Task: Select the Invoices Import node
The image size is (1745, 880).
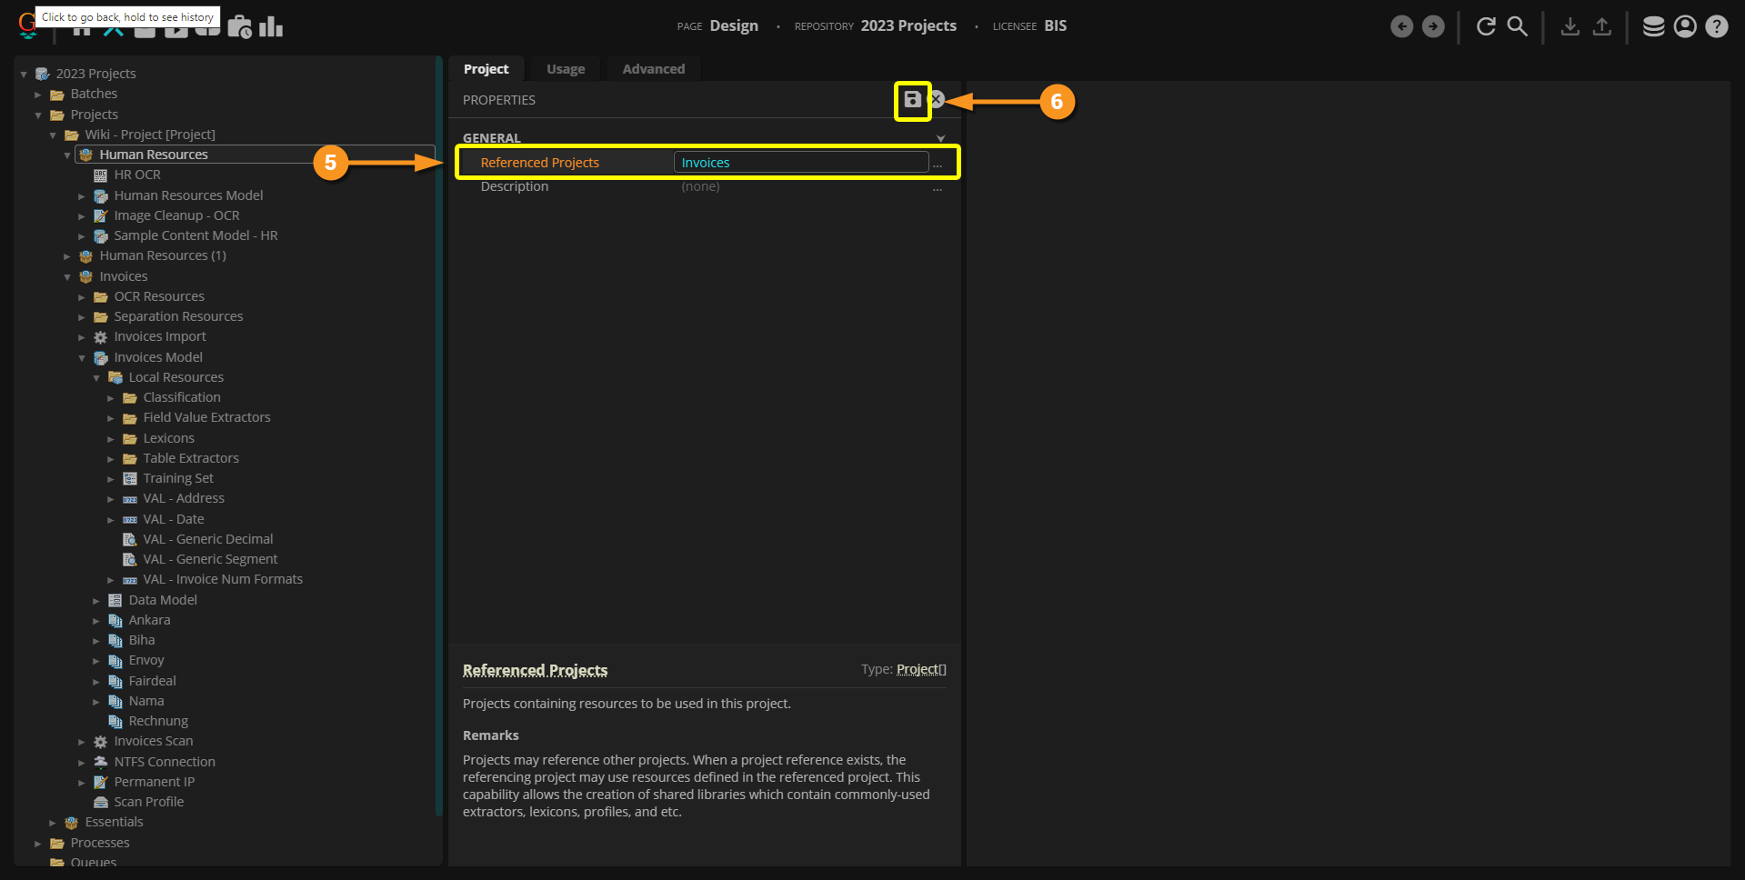Action: [160, 336]
